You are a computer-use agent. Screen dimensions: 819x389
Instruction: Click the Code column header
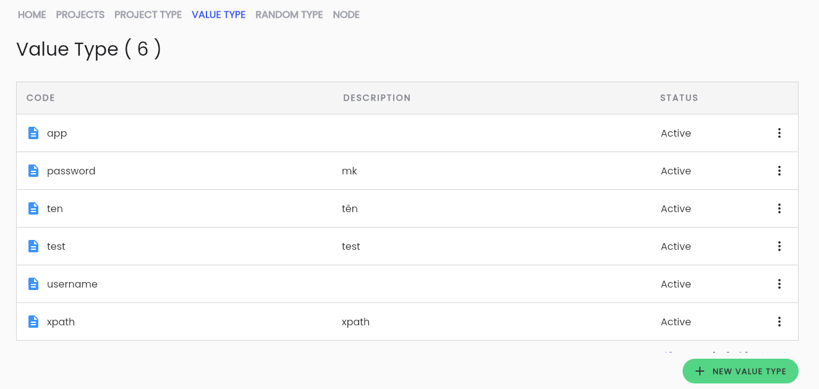41,98
